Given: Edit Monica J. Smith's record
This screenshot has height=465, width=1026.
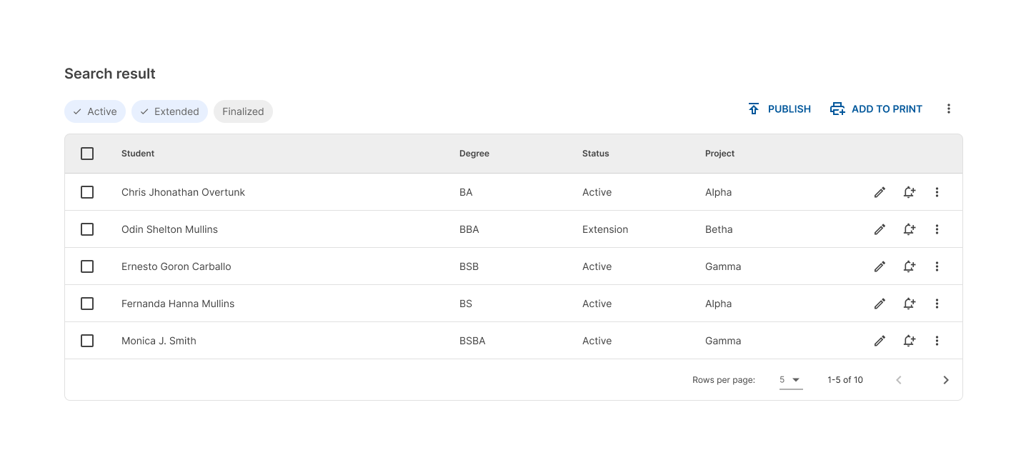Looking at the screenshot, I should coord(880,341).
